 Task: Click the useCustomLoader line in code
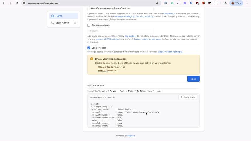(108, 115)
